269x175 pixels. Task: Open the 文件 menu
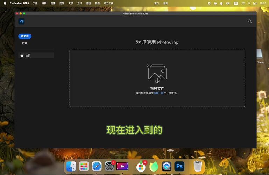(x=35, y=3)
